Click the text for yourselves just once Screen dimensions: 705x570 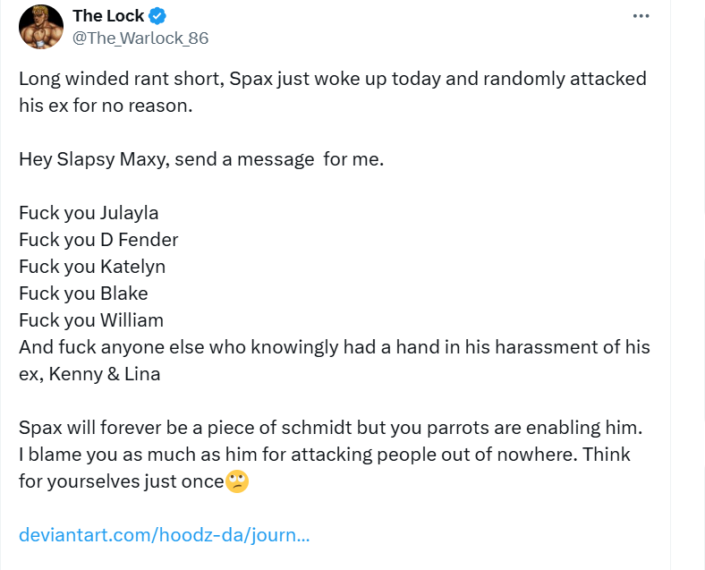click(x=121, y=481)
